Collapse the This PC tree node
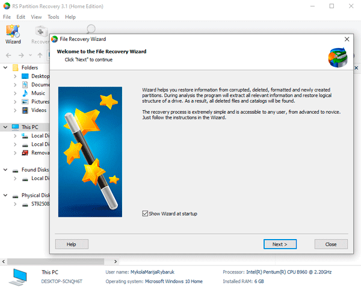The width and height of the screenshot is (361, 289). (x=5, y=127)
